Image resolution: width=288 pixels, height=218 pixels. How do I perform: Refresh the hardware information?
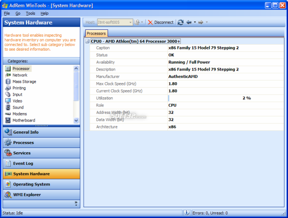[181, 22]
